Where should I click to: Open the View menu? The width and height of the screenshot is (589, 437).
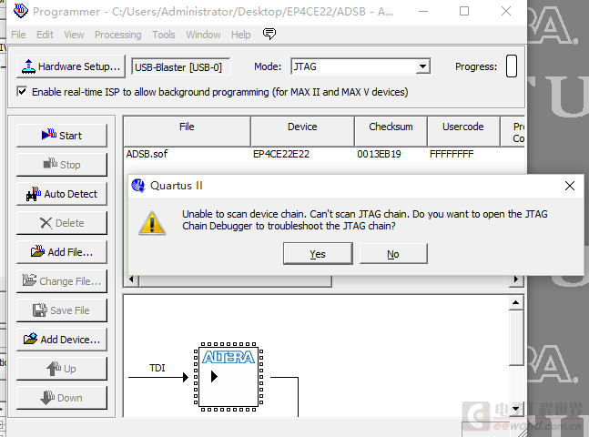click(74, 35)
